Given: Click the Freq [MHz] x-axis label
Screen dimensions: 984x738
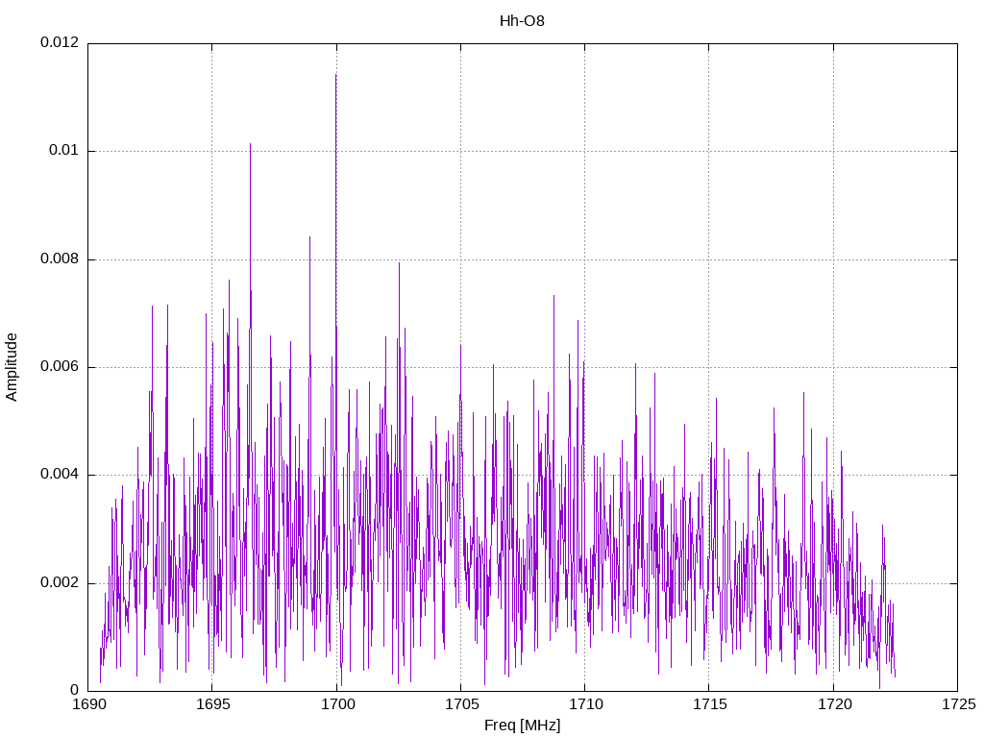Looking at the screenshot, I should click(x=522, y=726).
